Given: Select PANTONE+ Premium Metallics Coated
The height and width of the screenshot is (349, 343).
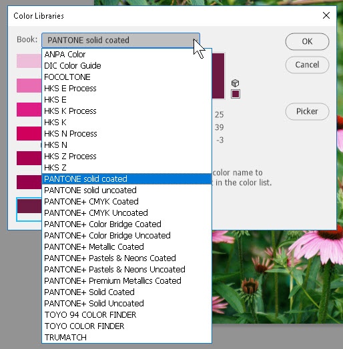Looking at the screenshot, I should (127, 281).
